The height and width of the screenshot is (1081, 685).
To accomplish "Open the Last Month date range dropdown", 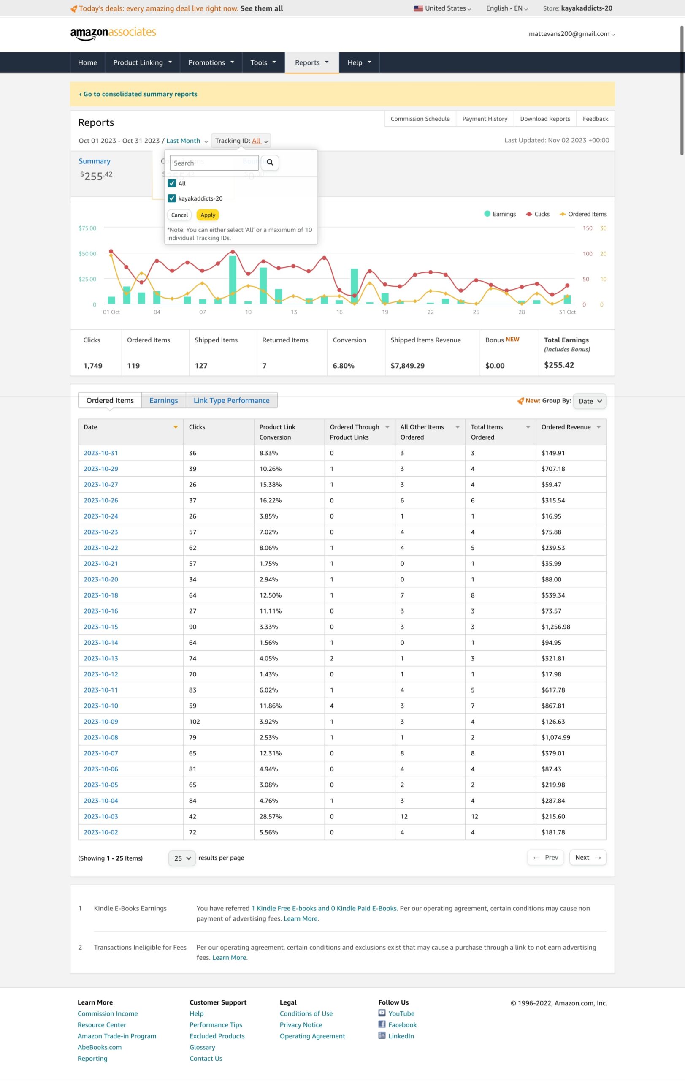I will [x=187, y=141].
